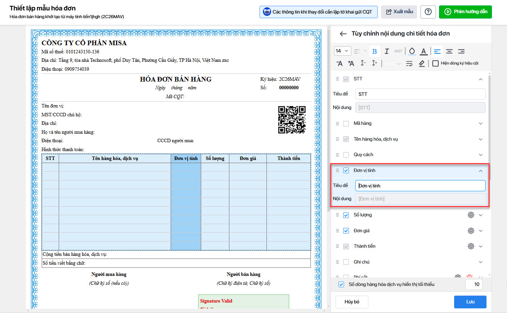Screen dimensions: 507x313
Task: Apply right text alignment
Action: tap(461, 51)
